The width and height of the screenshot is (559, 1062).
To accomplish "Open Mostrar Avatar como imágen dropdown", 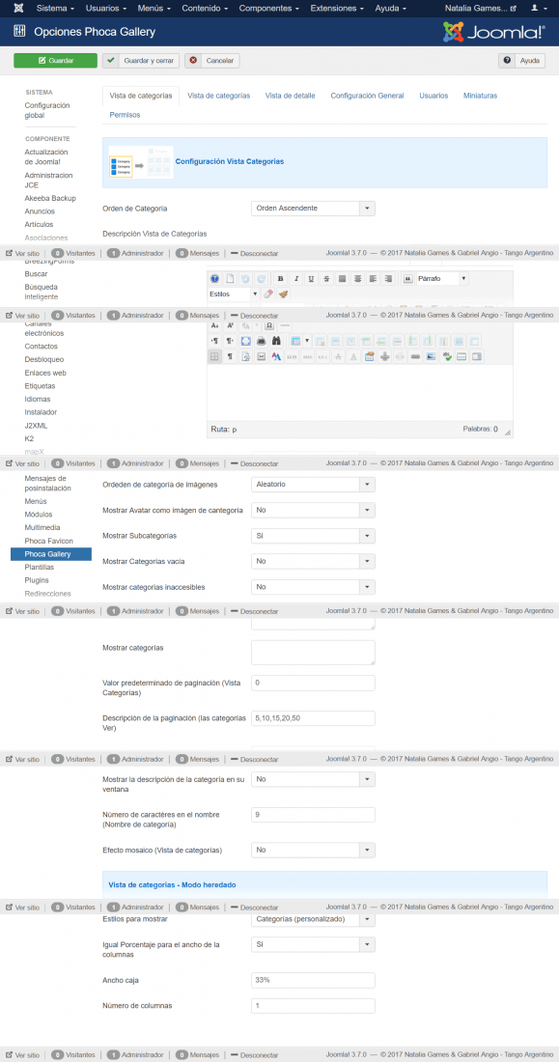I will [x=313, y=510].
